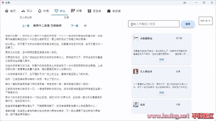This screenshot has height=121, width=216.
Task: Click author name 陈风笑
Action: (x=179, y=38)
